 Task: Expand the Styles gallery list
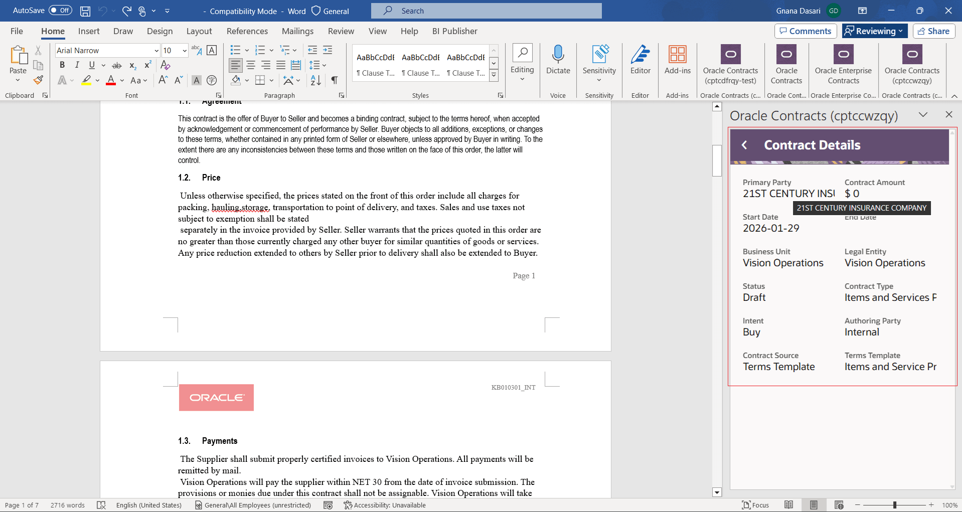coord(494,76)
